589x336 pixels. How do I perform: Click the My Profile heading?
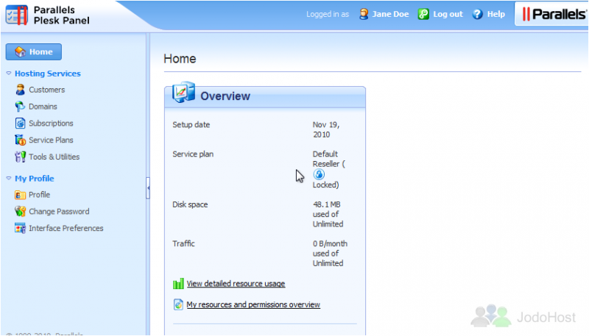click(35, 179)
